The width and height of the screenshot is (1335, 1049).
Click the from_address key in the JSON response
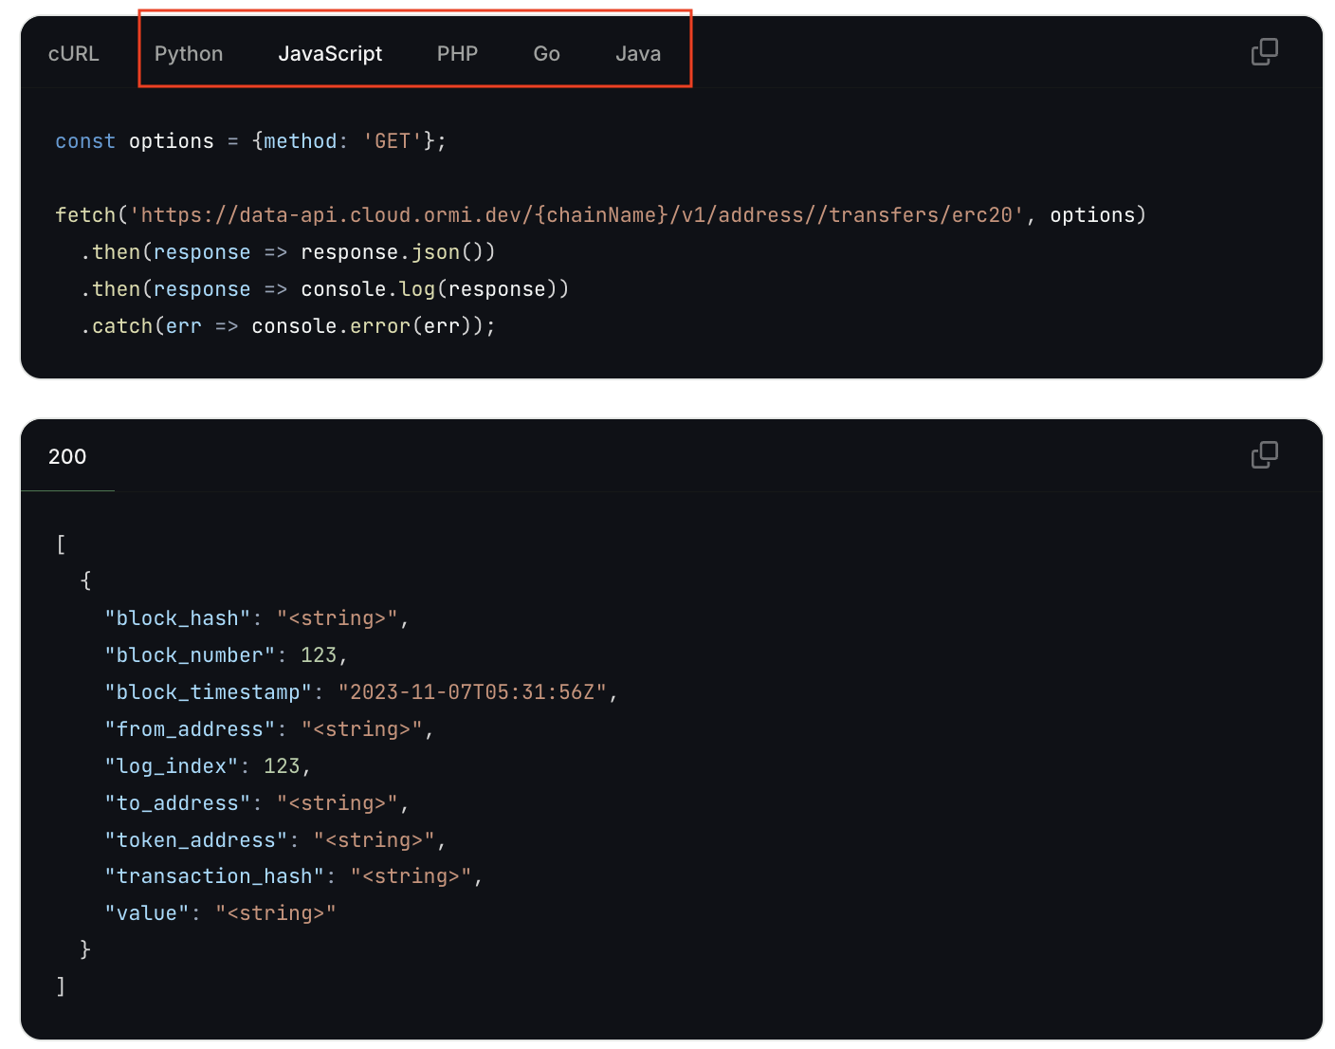pos(188,728)
